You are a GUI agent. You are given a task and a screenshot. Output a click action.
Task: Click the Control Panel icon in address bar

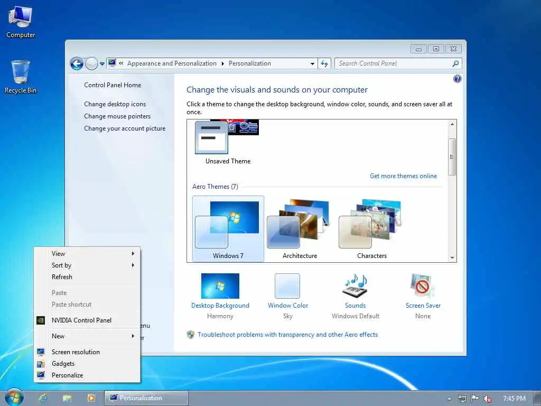(112, 63)
